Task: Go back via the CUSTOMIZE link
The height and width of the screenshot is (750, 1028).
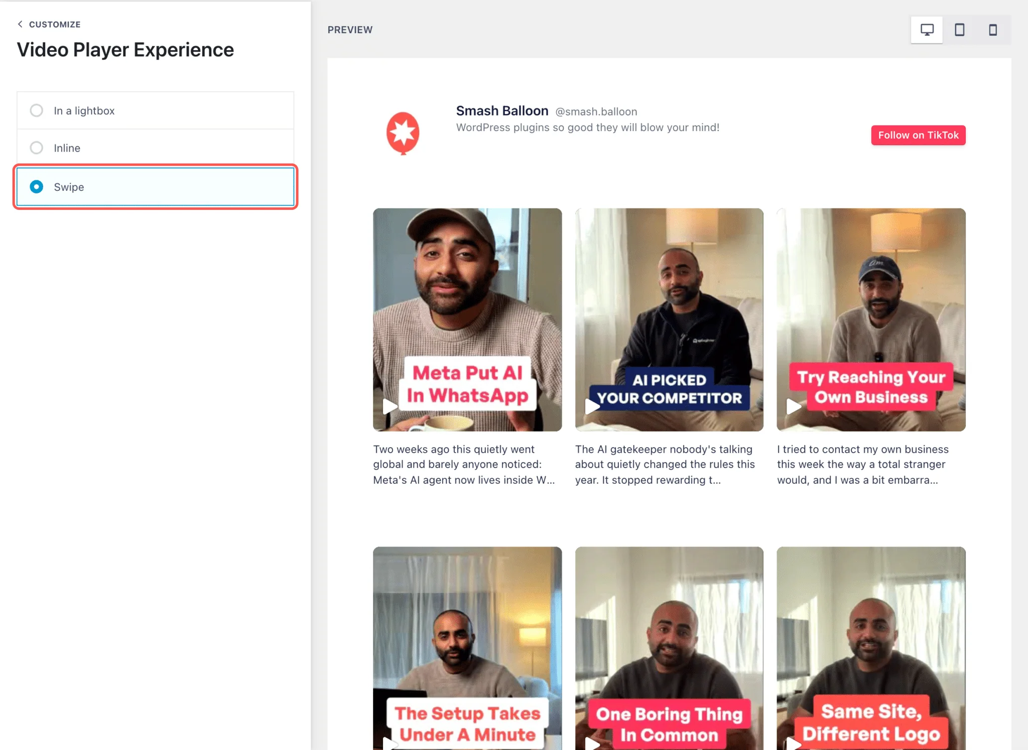Action: click(x=54, y=24)
